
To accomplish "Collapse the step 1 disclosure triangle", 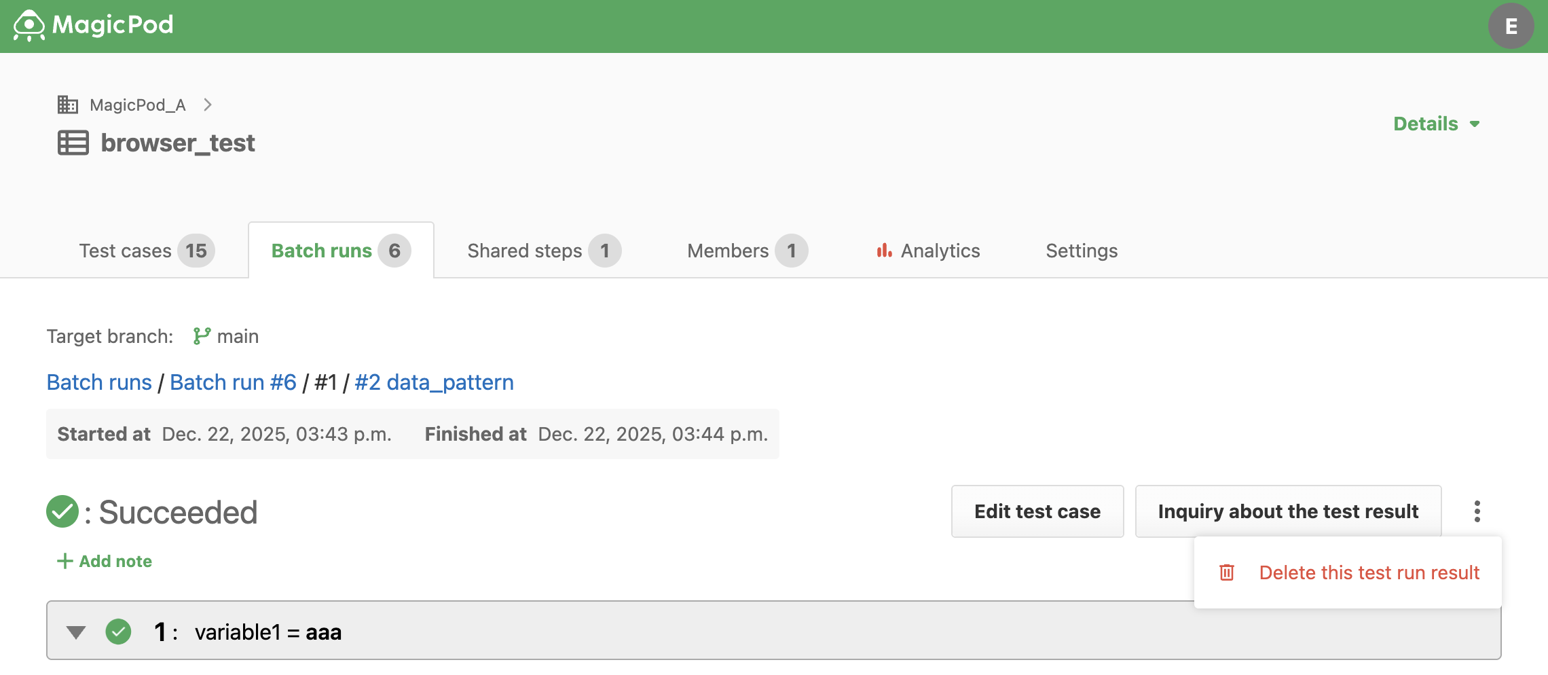I will click(76, 632).
